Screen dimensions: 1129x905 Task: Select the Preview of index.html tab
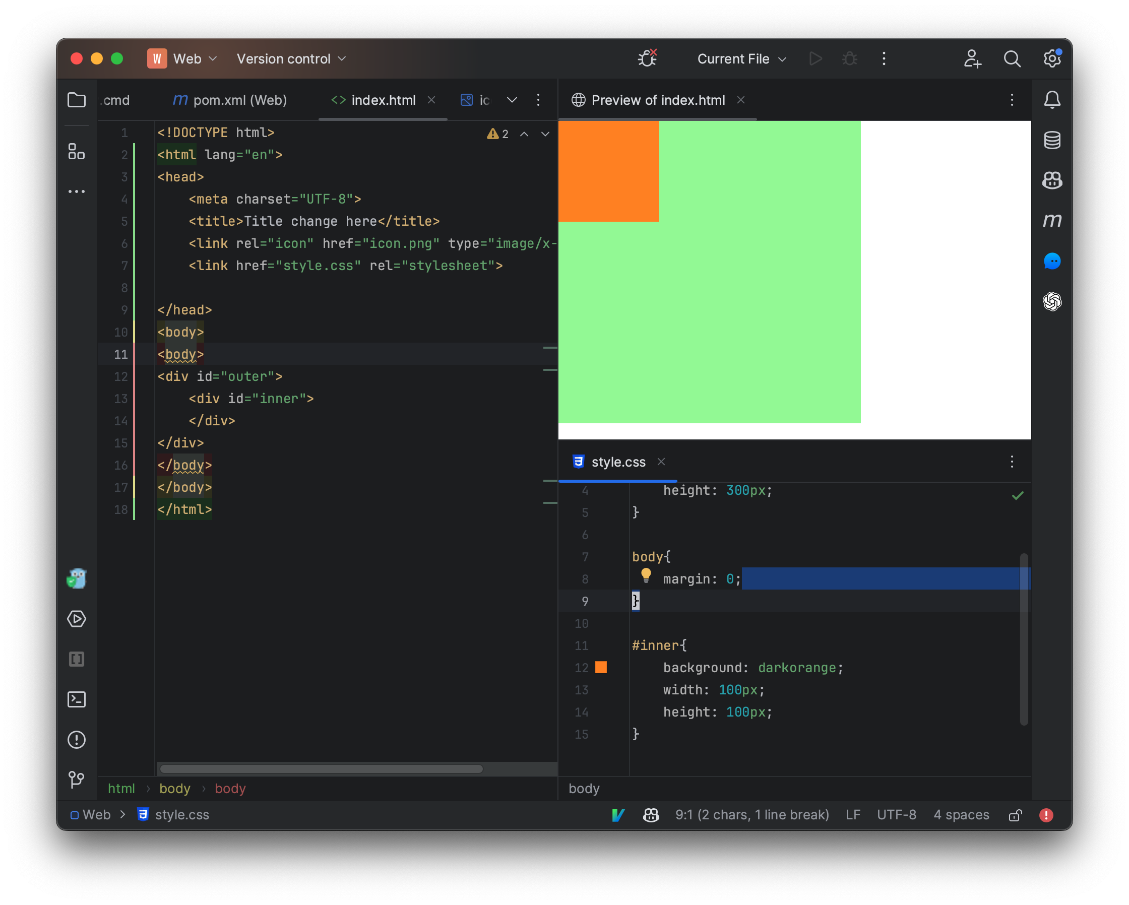tap(658, 100)
